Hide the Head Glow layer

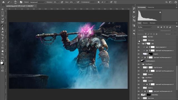point(139,95)
